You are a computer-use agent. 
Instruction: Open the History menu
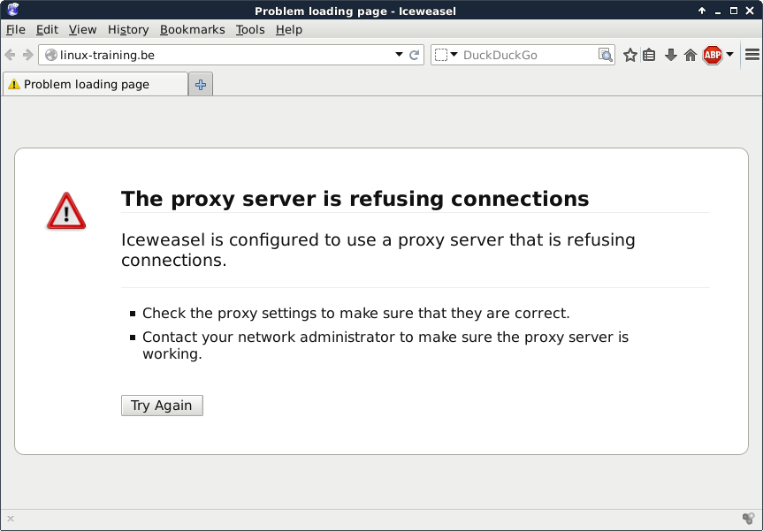coord(128,30)
